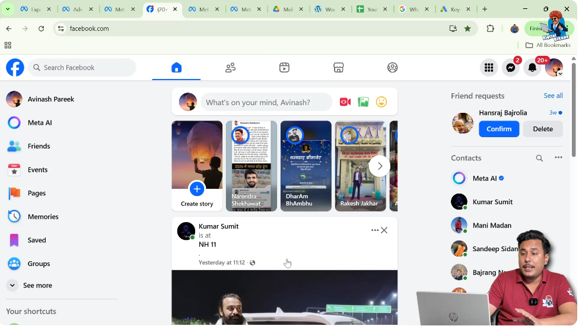Viewport: 579px width, 326px height.
Task: Add Photo/video from composer icon
Action: [363, 102]
